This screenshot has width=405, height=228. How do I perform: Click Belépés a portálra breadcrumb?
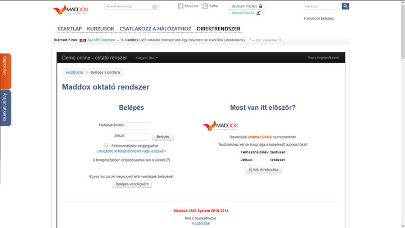(105, 73)
